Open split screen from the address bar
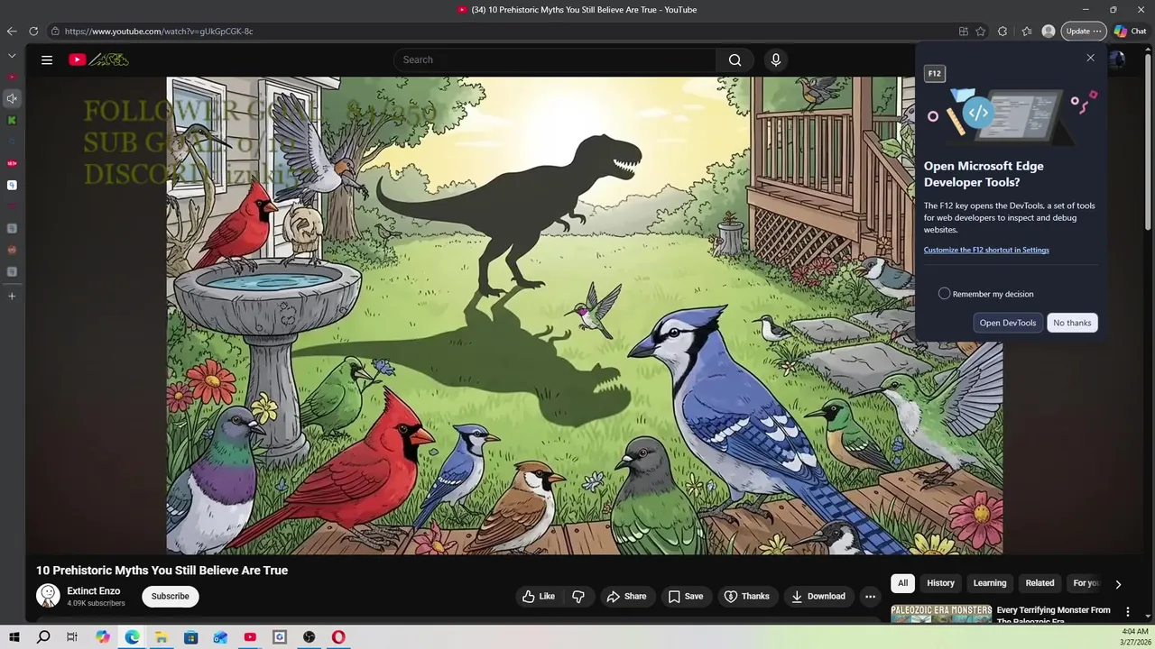The width and height of the screenshot is (1155, 649). (x=963, y=31)
